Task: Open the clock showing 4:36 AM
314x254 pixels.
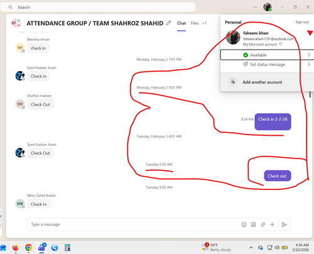Action: coord(301,247)
